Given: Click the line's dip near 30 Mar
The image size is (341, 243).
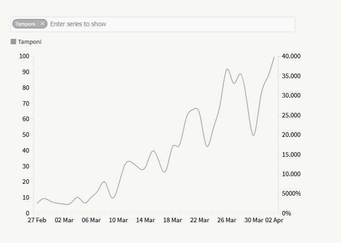Looking at the screenshot, I should [x=253, y=135].
